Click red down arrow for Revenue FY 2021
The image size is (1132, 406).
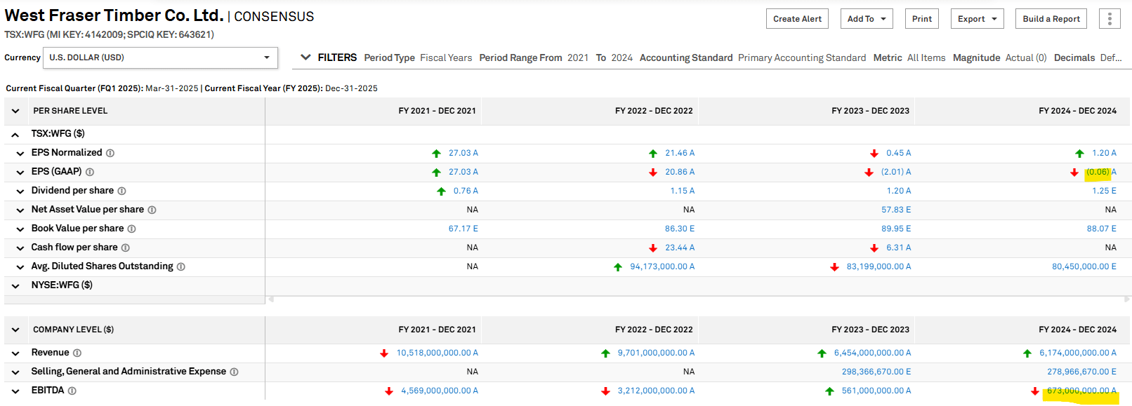384,353
